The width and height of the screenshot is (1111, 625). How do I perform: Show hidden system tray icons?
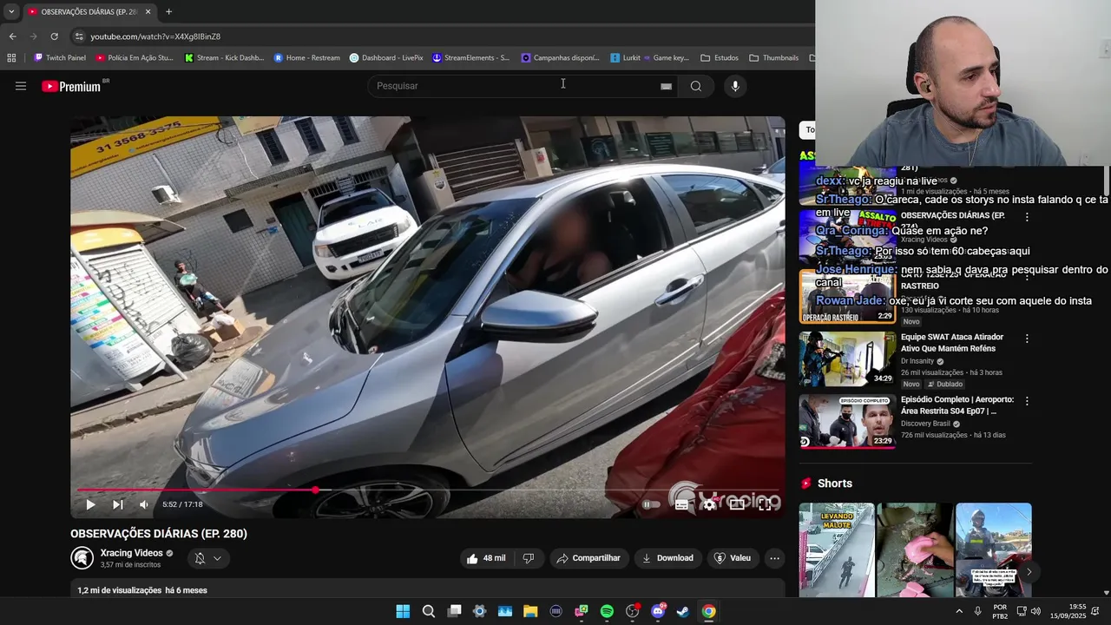[x=959, y=611]
